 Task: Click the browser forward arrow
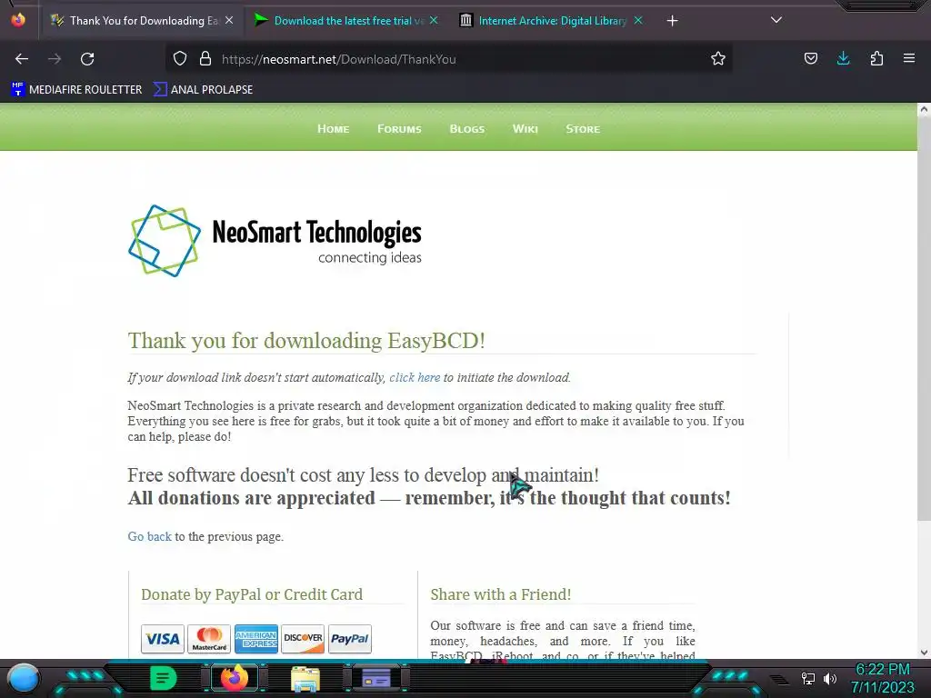(x=55, y=59)
